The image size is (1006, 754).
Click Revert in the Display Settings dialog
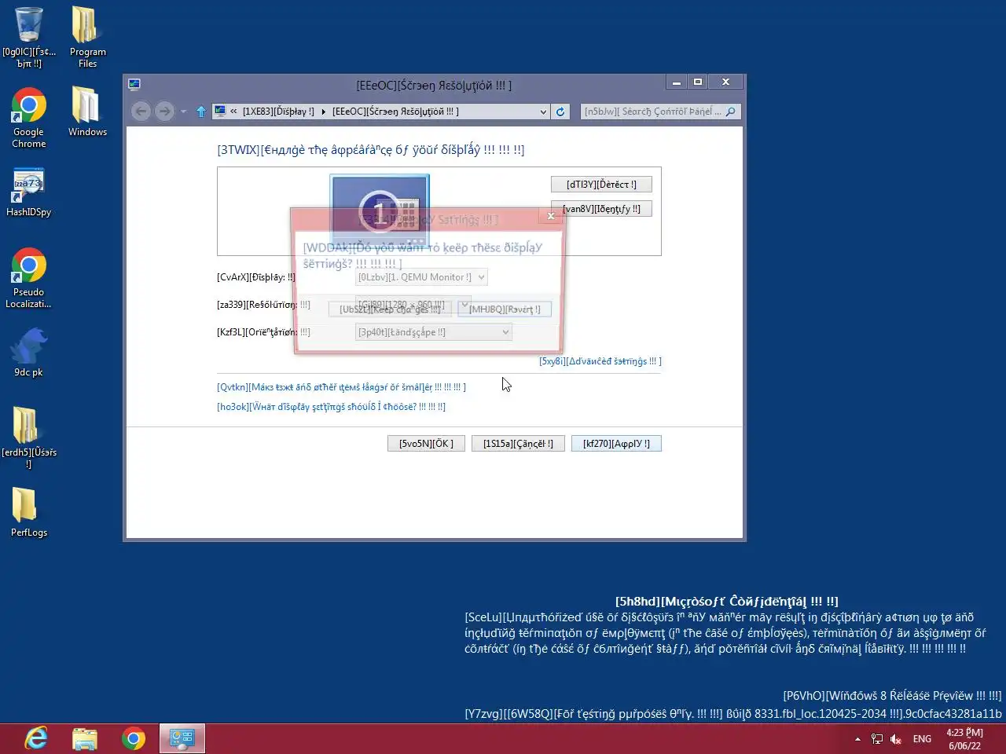[x=505, y=309]
